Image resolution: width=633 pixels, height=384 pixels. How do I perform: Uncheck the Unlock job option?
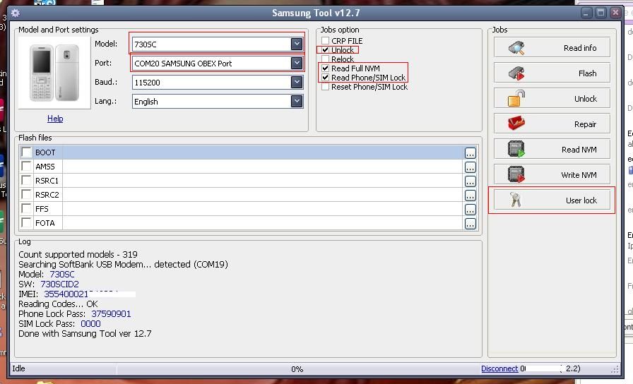[x=326, y=50]
